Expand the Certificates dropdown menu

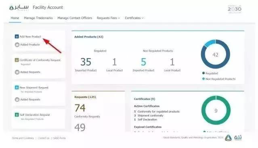[x=134, y=18]
